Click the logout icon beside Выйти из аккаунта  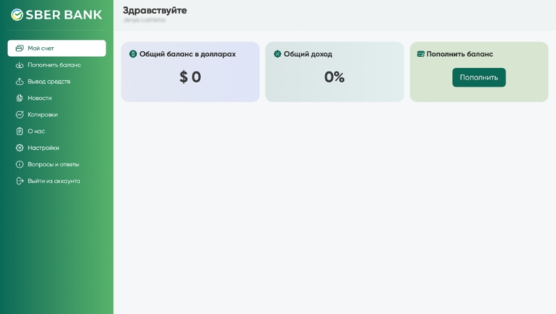[19, 181]
